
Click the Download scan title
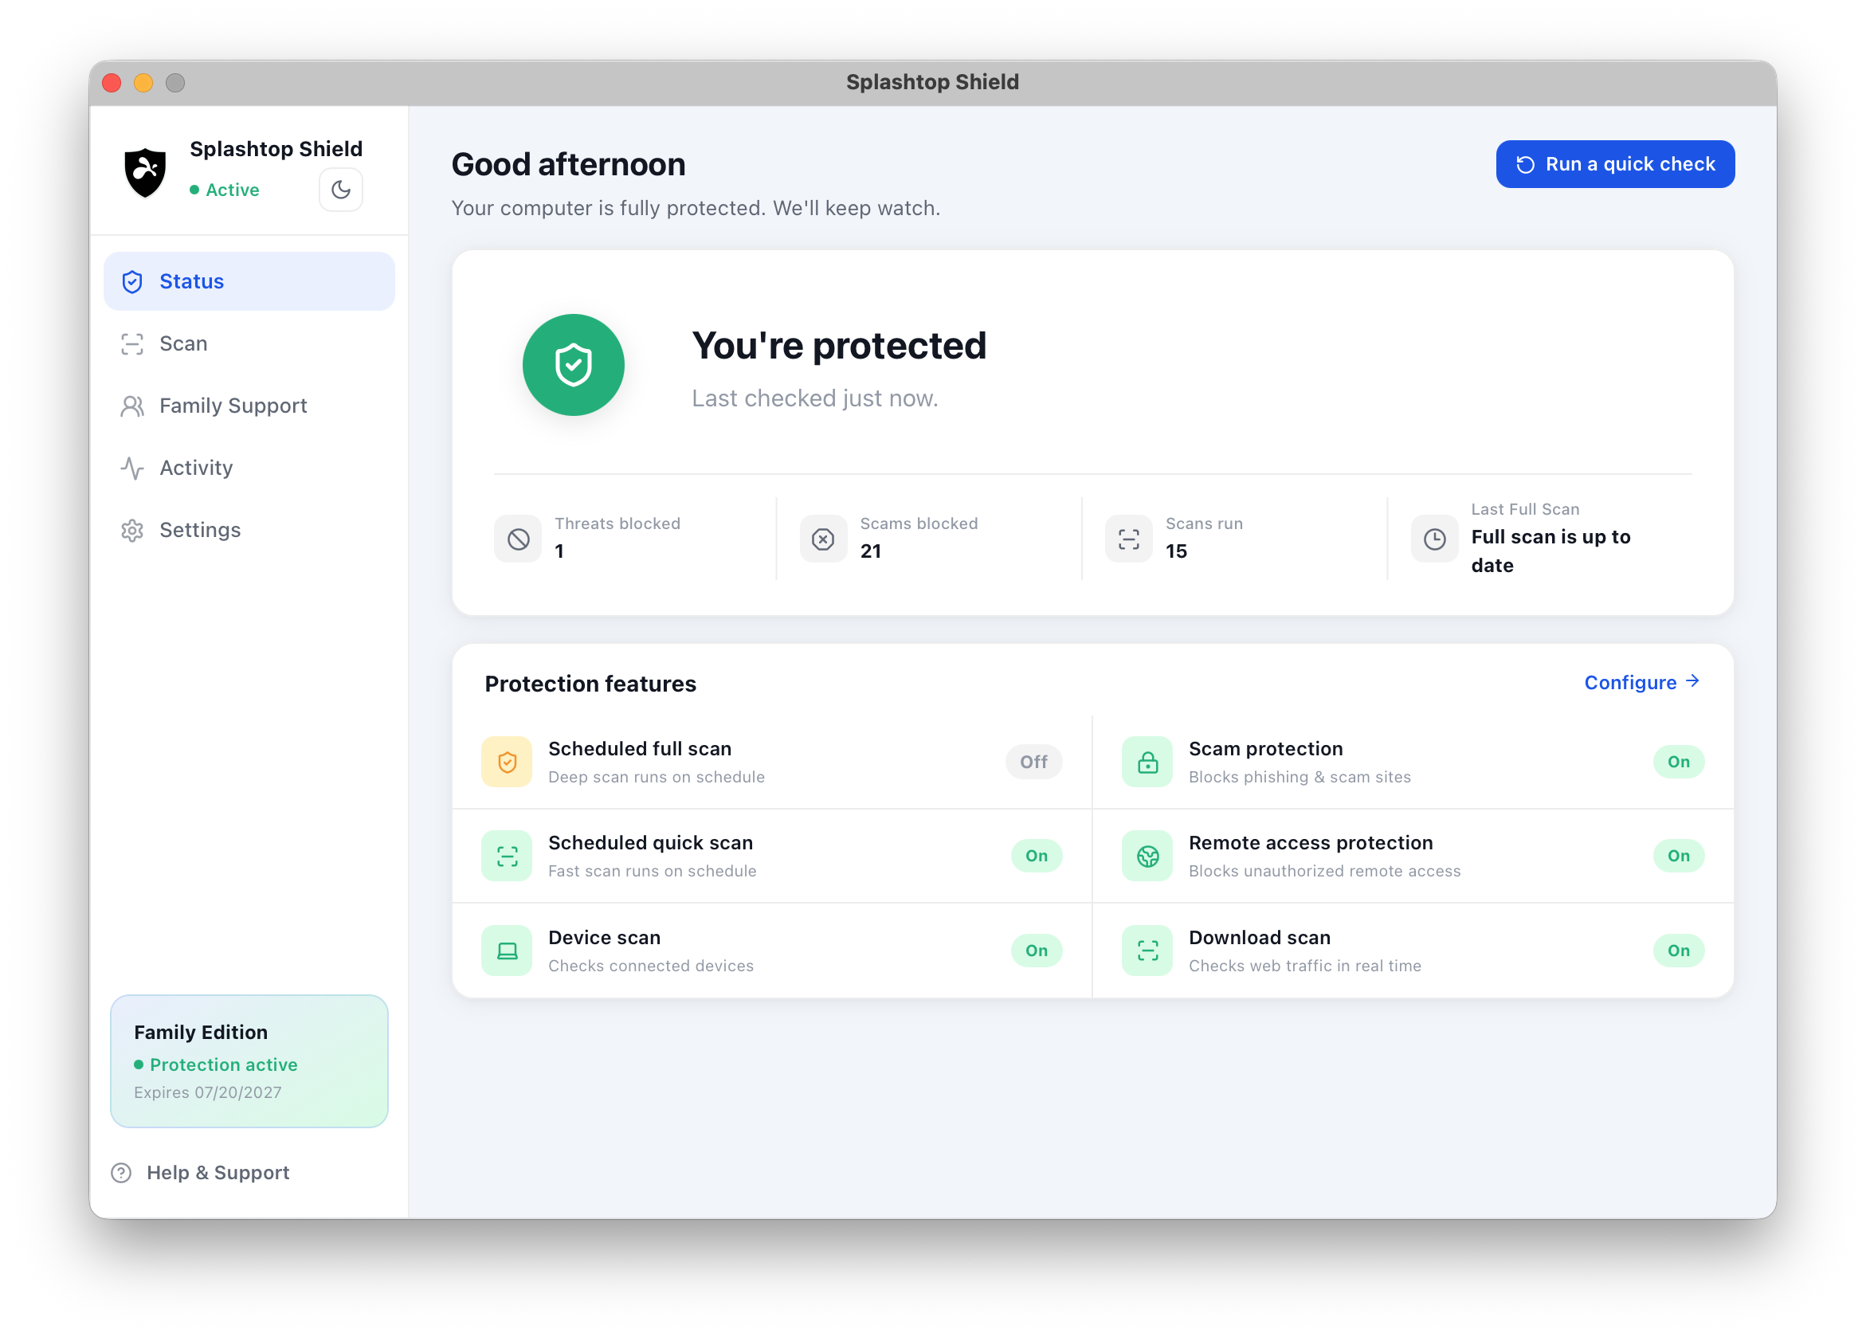pos(1260,937)
